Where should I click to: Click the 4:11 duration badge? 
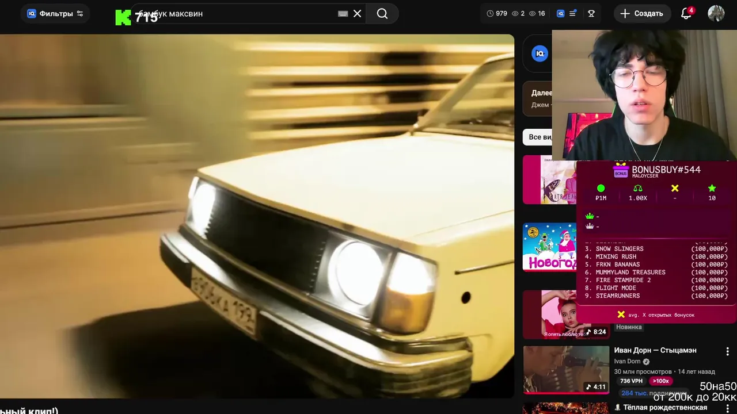[x=595, y=387]
